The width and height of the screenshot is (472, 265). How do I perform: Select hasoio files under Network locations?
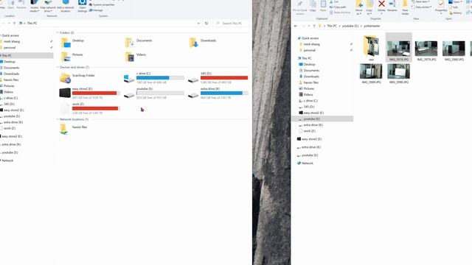[74, 129]
